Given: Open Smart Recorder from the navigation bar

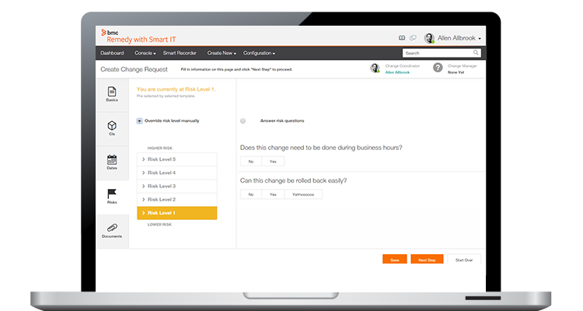Looking at the screenshot, I should pos(181,53).
